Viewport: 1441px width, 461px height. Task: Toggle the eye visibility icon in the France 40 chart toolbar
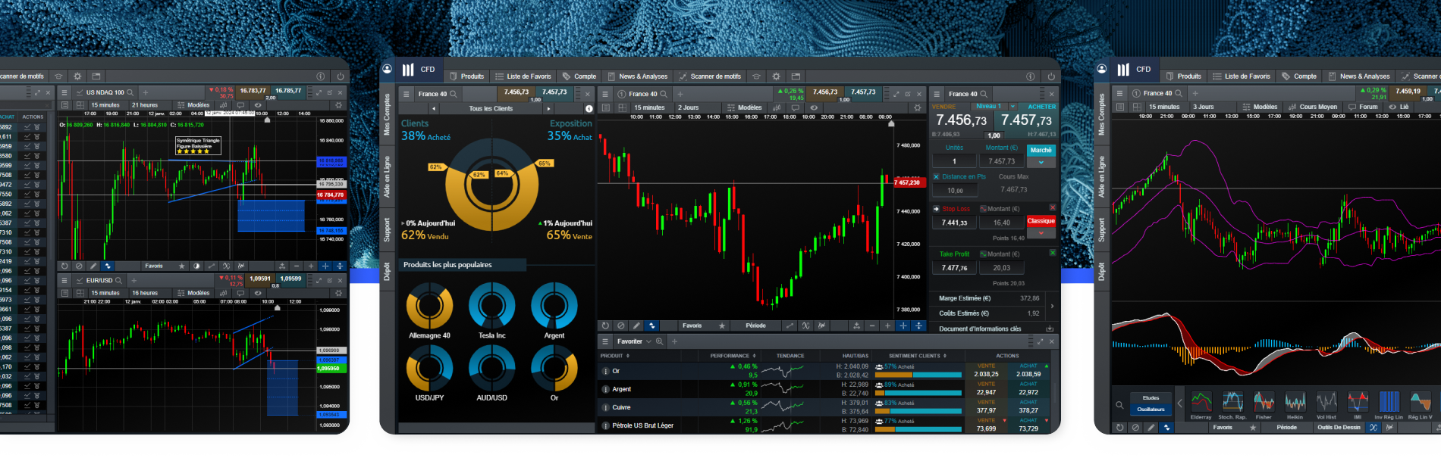coord(814,107)
